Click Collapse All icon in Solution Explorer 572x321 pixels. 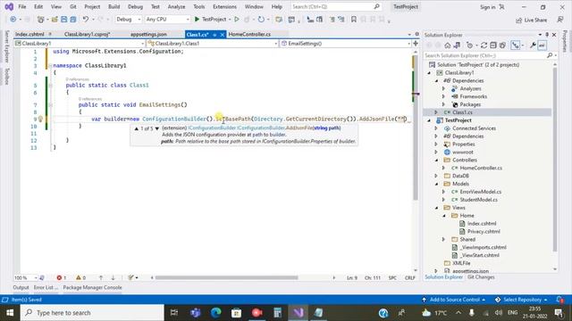493,45
